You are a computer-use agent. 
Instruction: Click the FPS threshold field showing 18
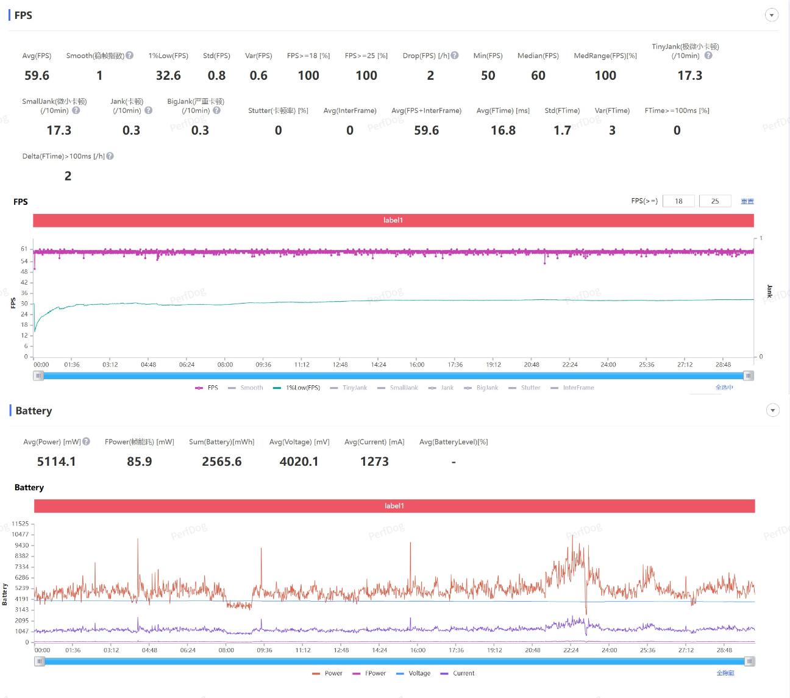tap(678, 201)
